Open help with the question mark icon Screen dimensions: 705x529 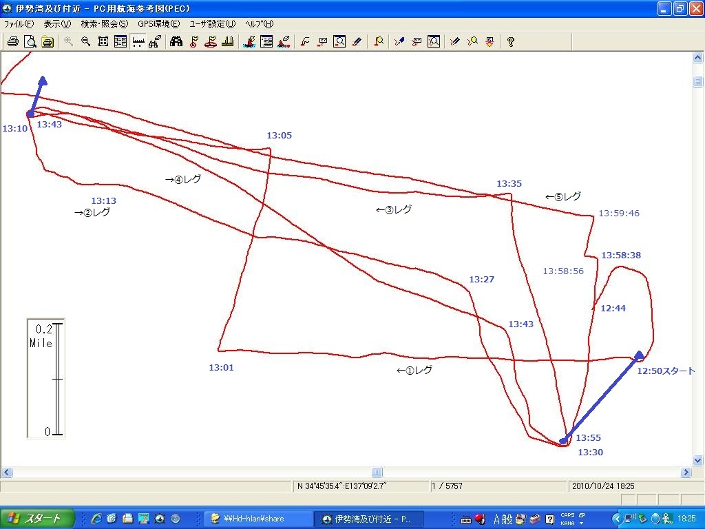pyautogui.click(x=511, y=42)
